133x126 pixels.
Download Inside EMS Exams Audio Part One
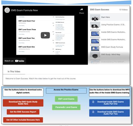pos(109,103)
